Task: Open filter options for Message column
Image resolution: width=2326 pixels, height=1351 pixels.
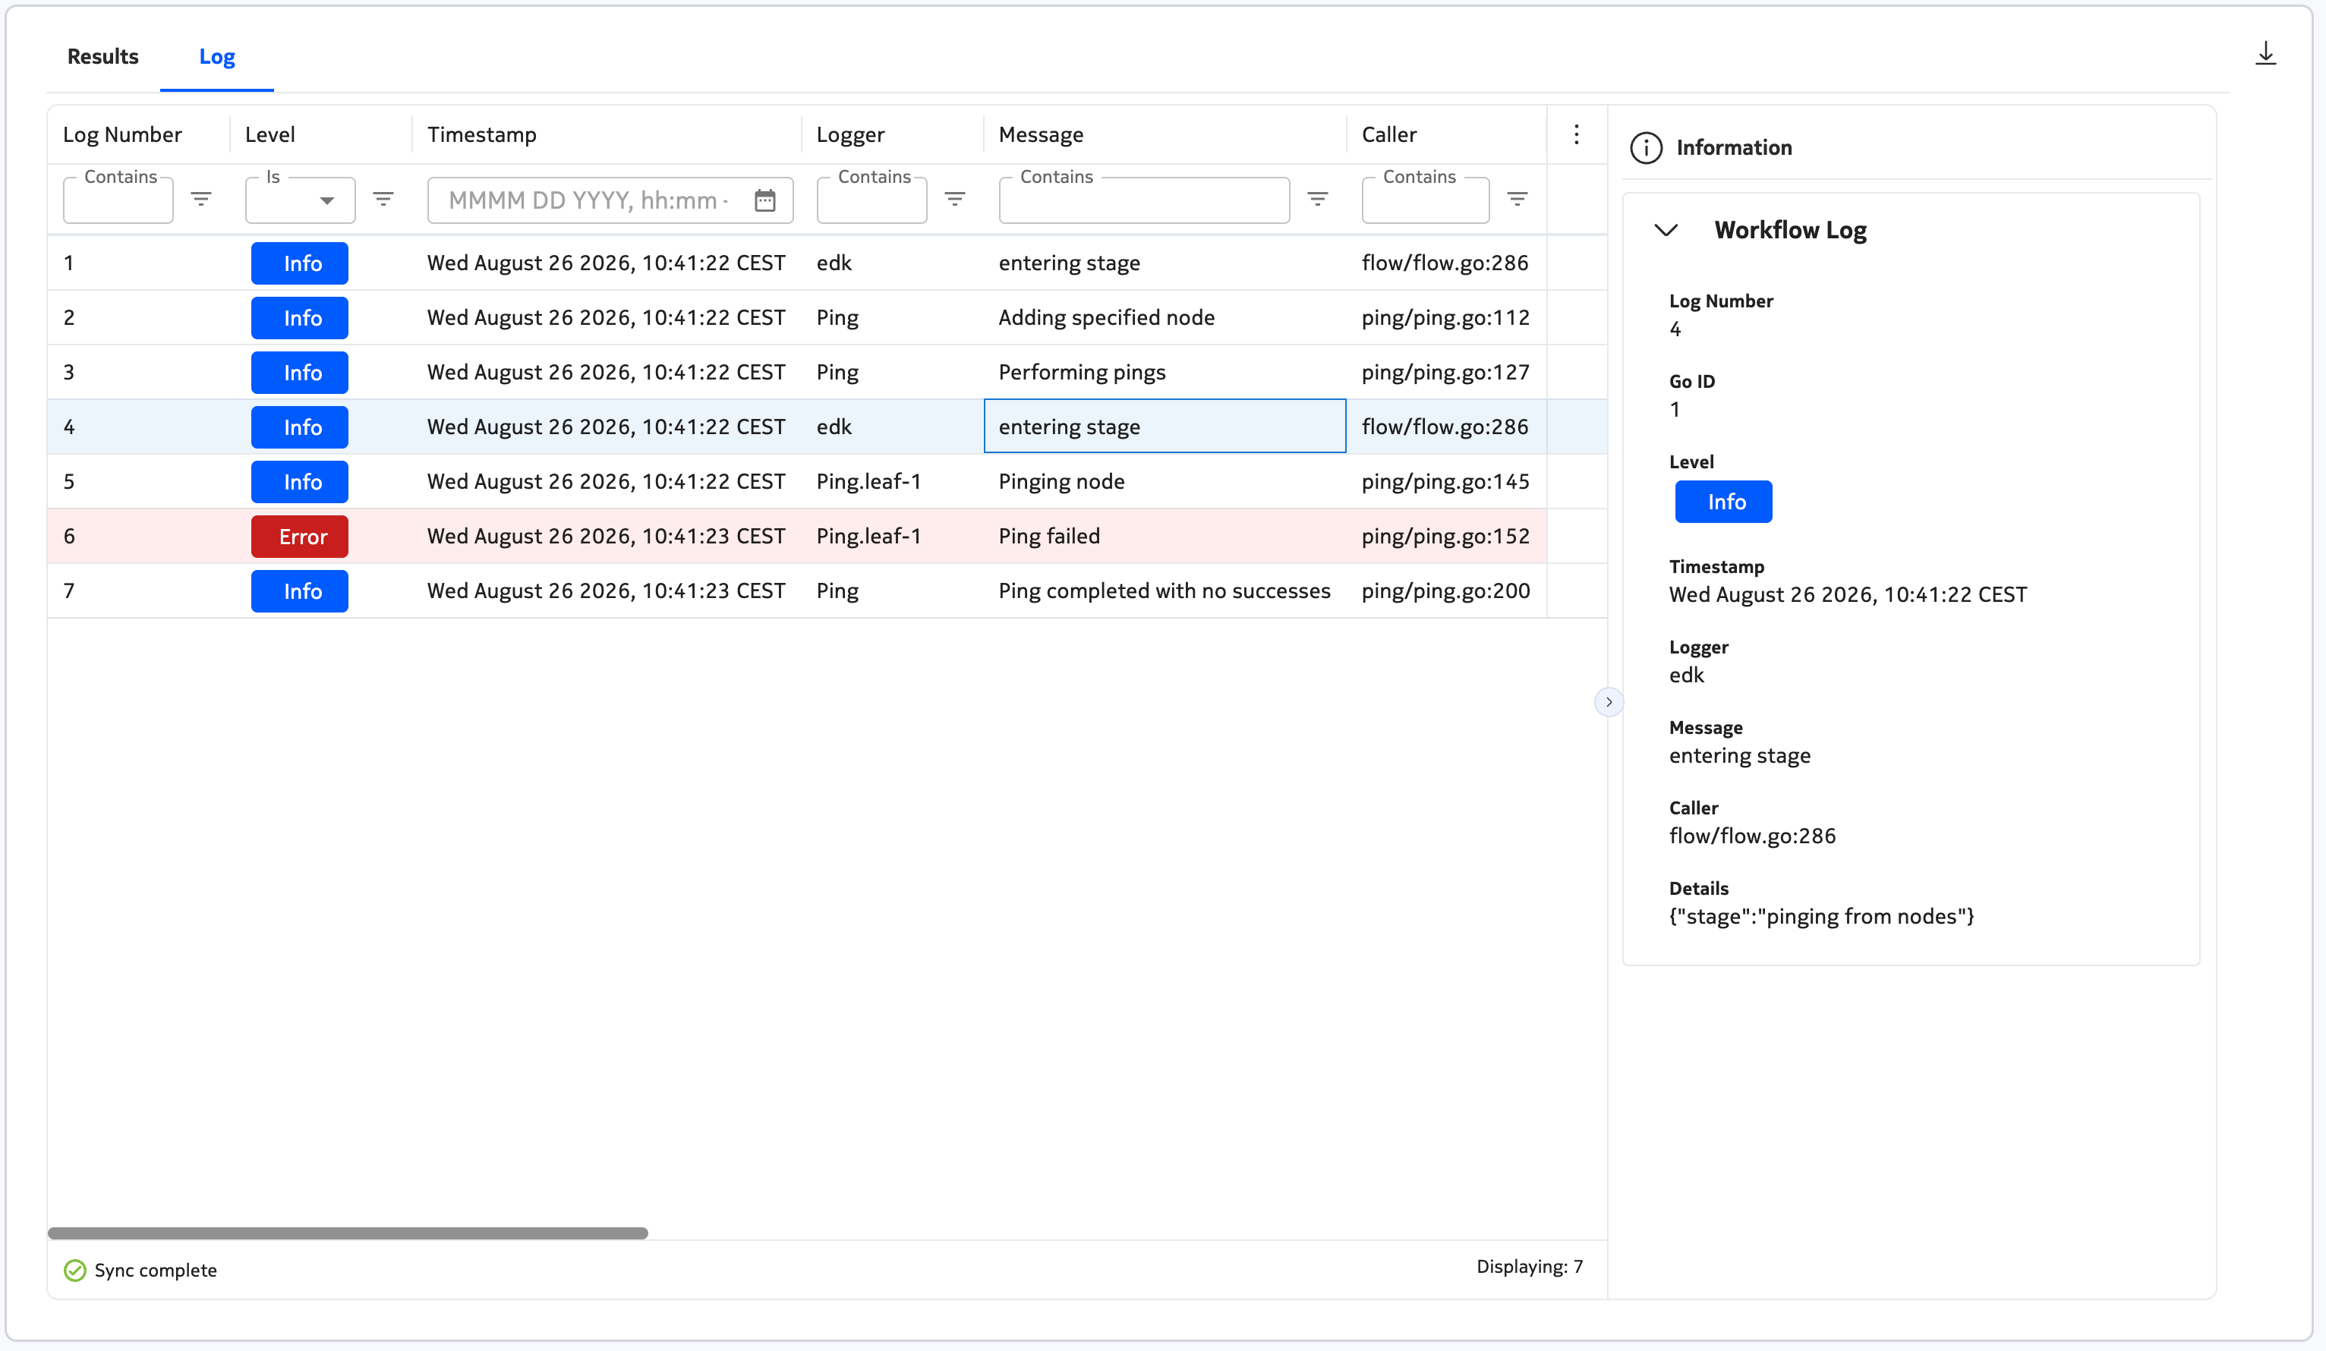Action: point(1318,200)
